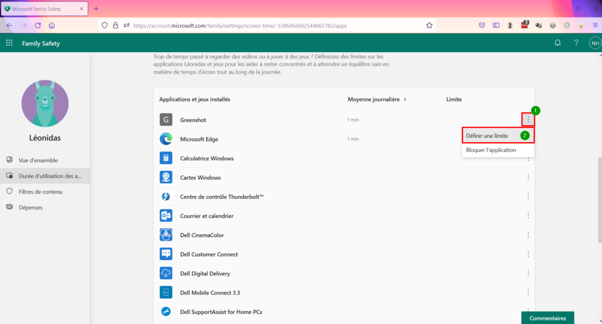Open the Firefox hamburger menu
This screenshot has width=602, height=324.
595,25
